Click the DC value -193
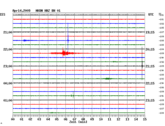The height and width of the screenshot is (126, 165). [x=161, y=79]
